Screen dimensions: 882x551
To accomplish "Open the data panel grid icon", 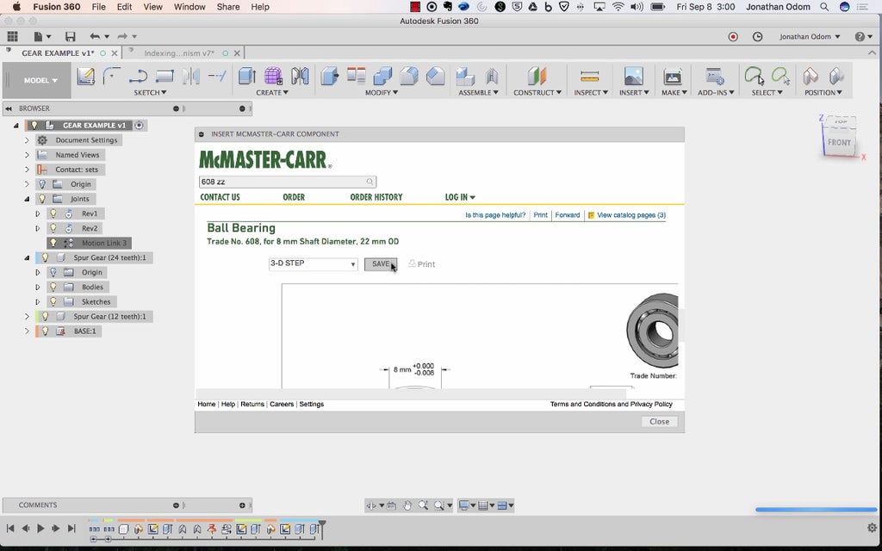I will pos(12,36).
